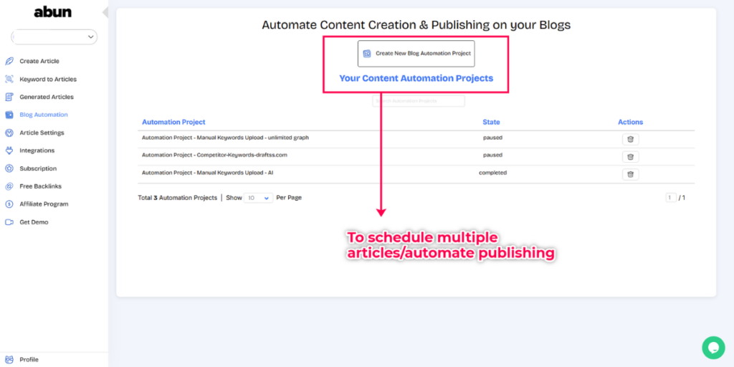Open Profile at sidebar bottom

tap(29, 360)
